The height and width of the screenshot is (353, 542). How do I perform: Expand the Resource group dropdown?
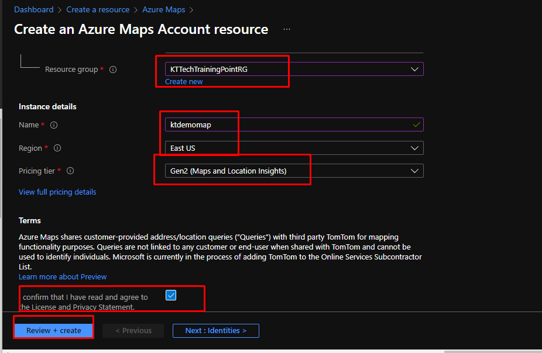point(294,69)
